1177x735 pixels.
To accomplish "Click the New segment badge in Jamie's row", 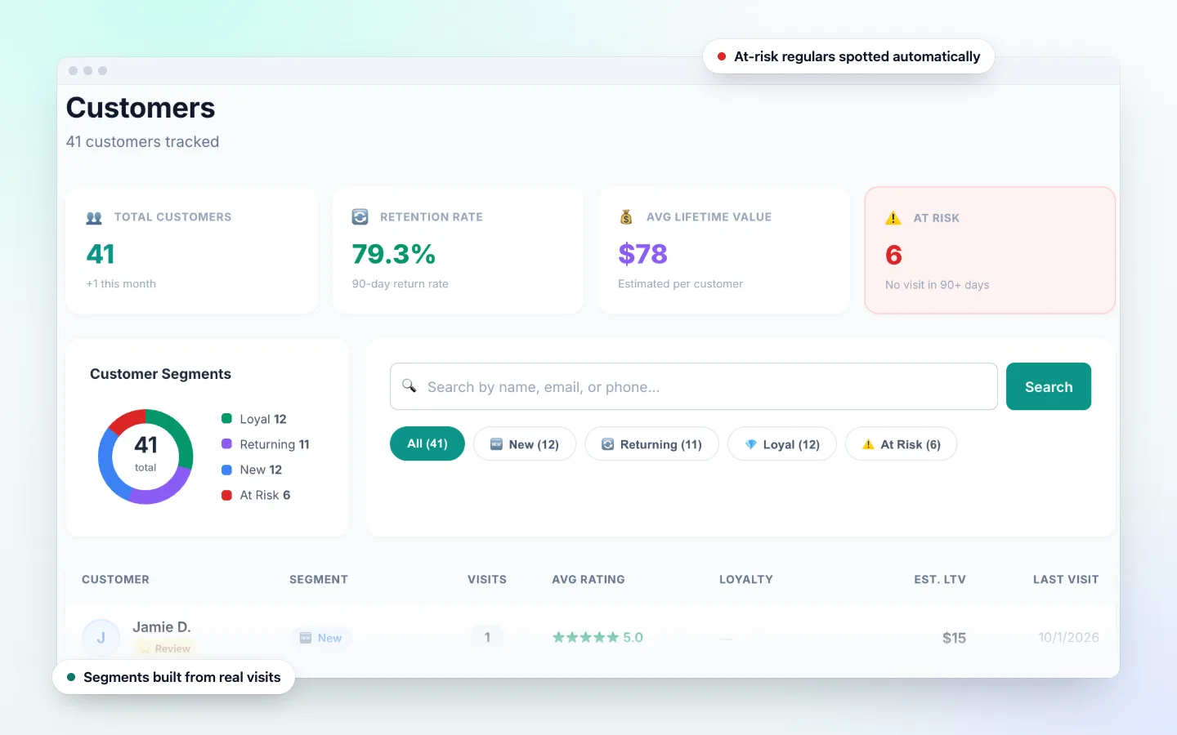I will [x=321, y=638].
